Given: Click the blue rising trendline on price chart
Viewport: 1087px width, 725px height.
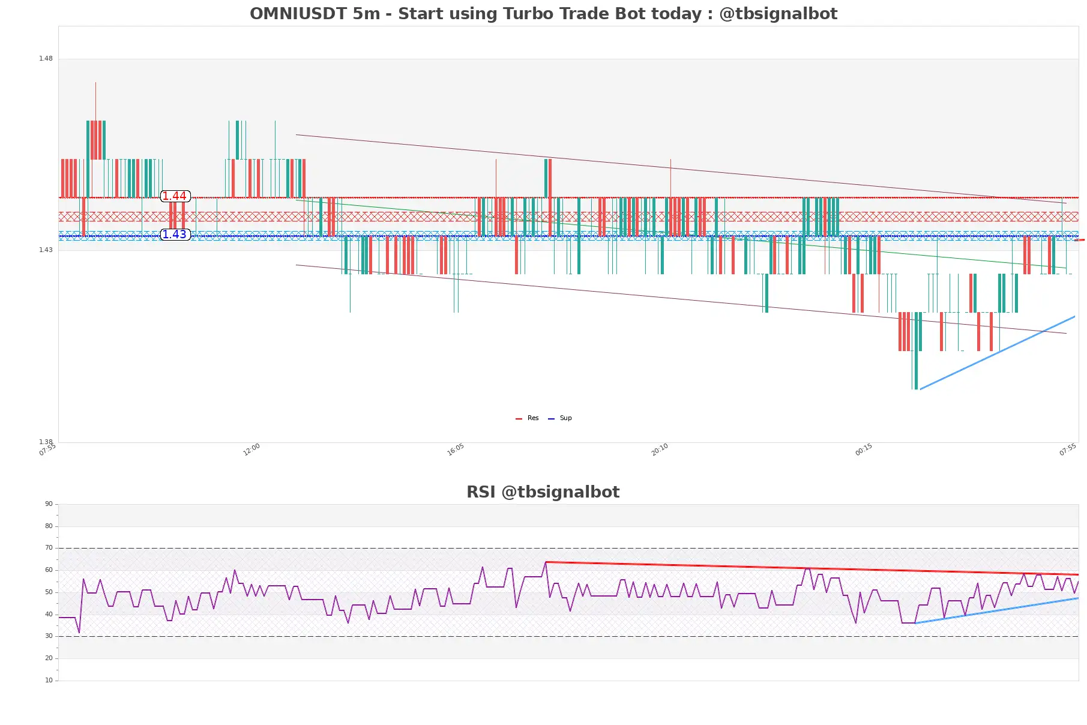Looking at the screenshot, I should pyautogui.click(x=998, y=353).
